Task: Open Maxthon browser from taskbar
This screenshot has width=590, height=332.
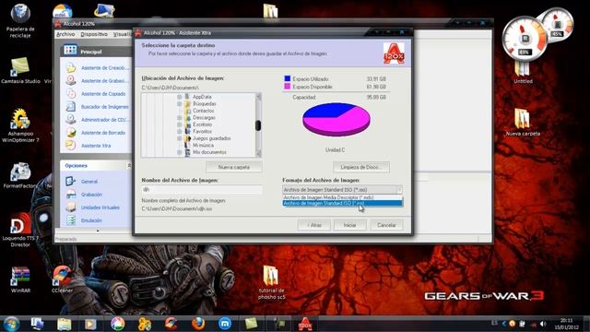Action: click(225, 324)
